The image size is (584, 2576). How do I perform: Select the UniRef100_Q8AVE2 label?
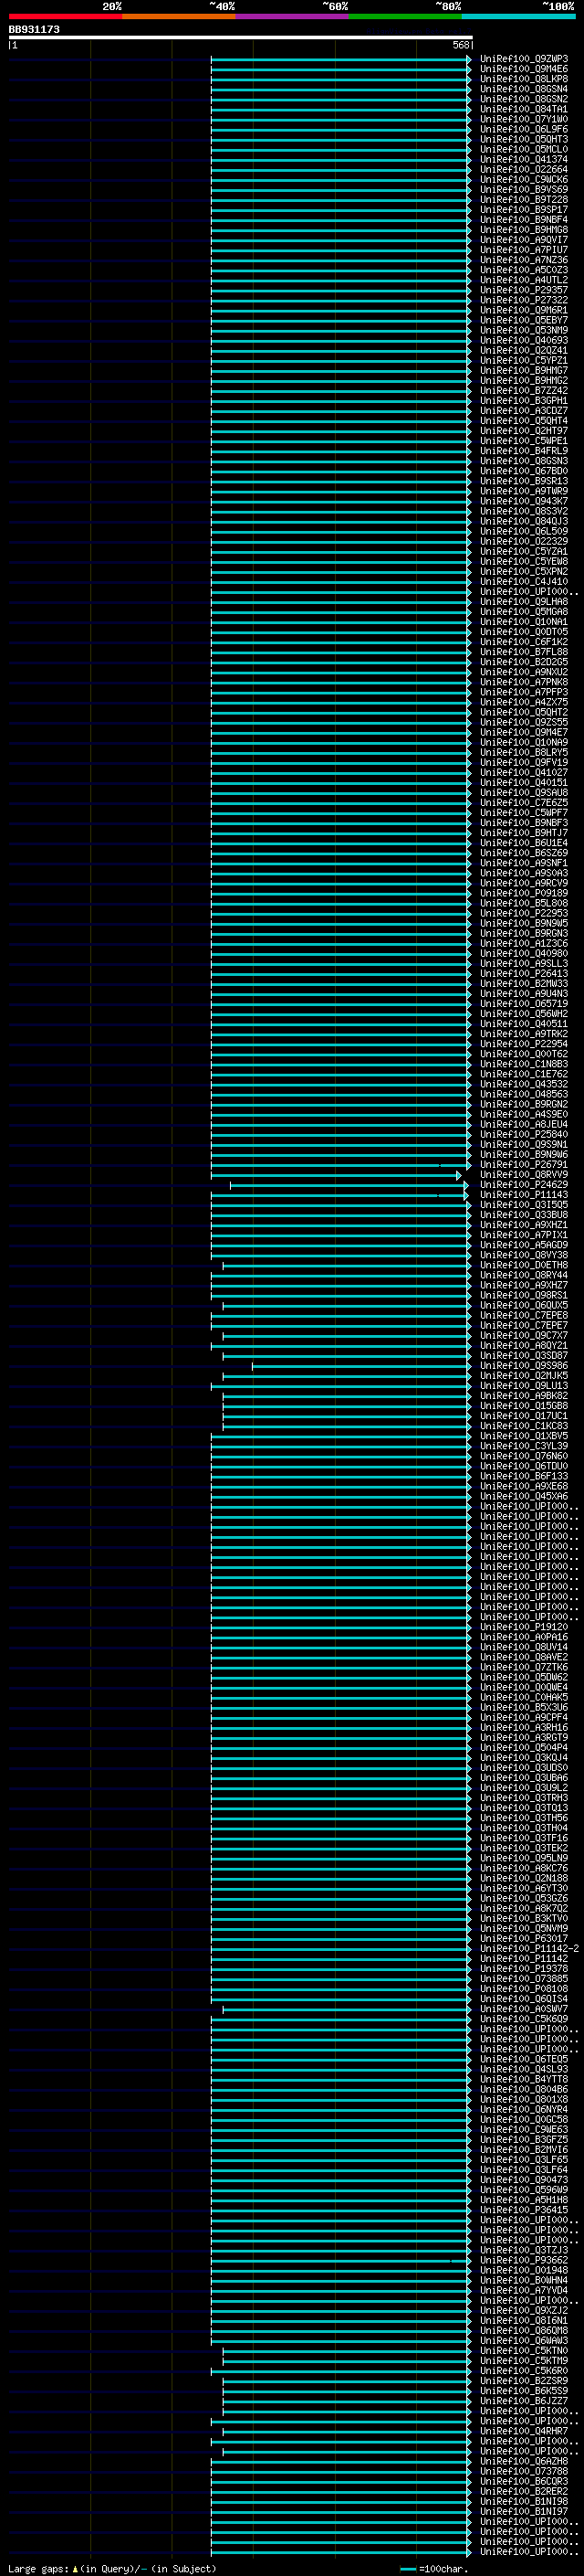[x=524, y=1657]
